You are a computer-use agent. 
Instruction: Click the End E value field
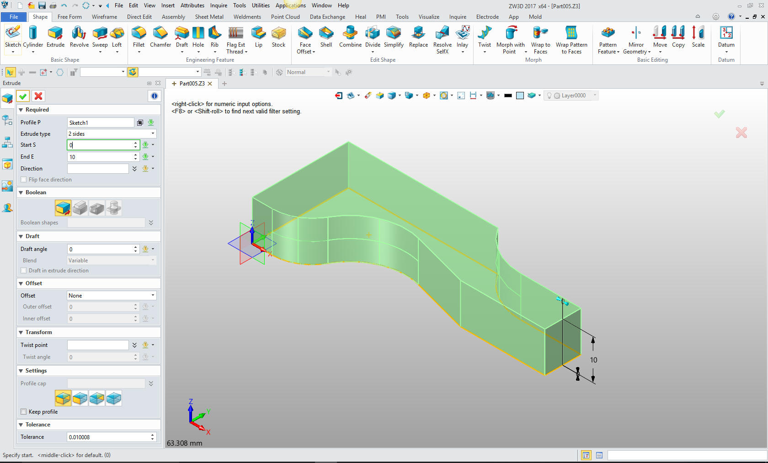click(x=100, y=157)
